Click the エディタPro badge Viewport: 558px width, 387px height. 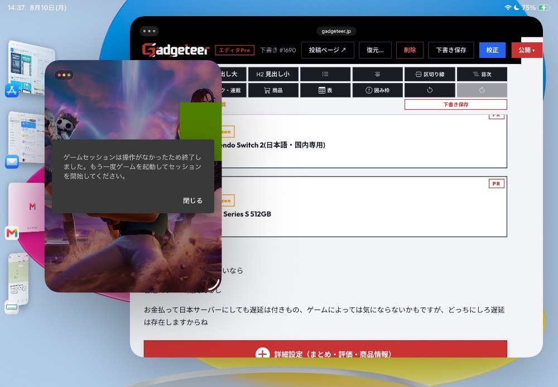(x=234, y=50)
